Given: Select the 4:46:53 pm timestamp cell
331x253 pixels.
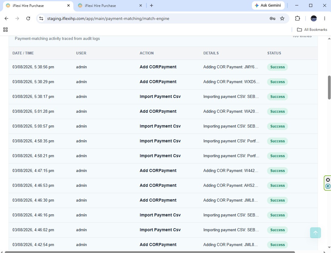Looking at the screenshot, I should (33, 185).
